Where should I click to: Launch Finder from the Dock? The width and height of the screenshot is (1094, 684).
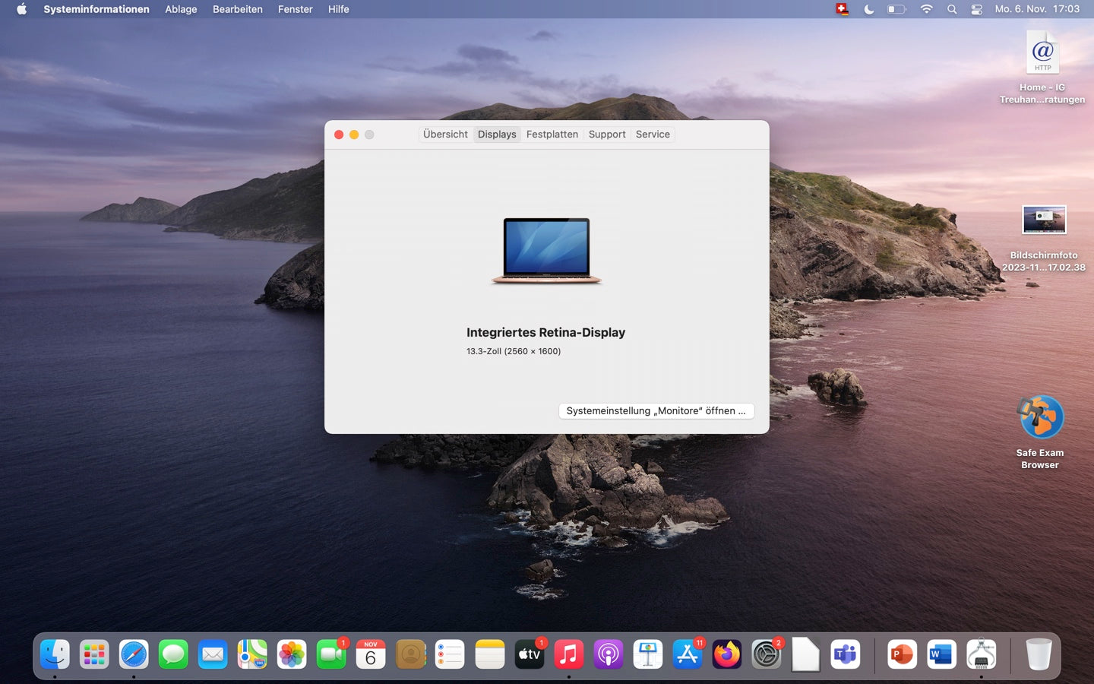coord(55,654)
